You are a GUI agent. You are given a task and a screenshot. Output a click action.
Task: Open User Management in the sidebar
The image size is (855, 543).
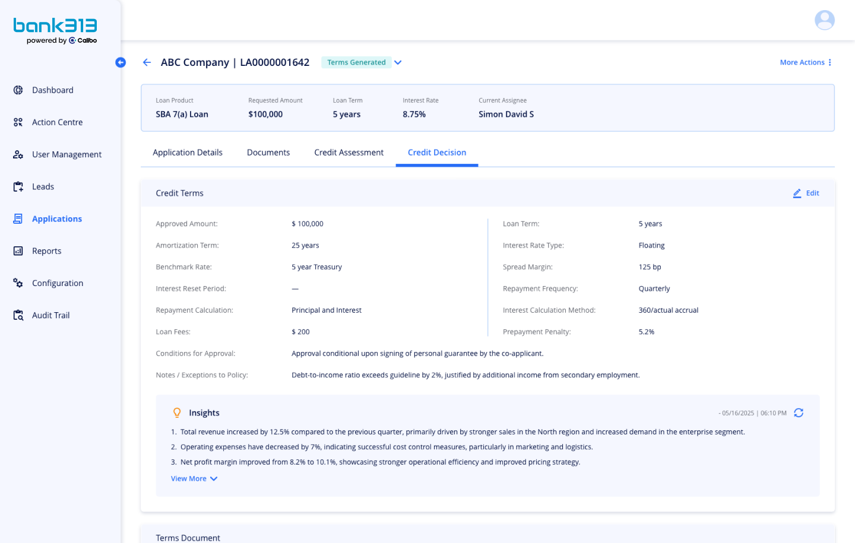click(66, 154)
